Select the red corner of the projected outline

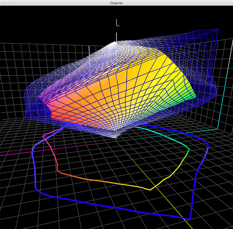(57, 170)
